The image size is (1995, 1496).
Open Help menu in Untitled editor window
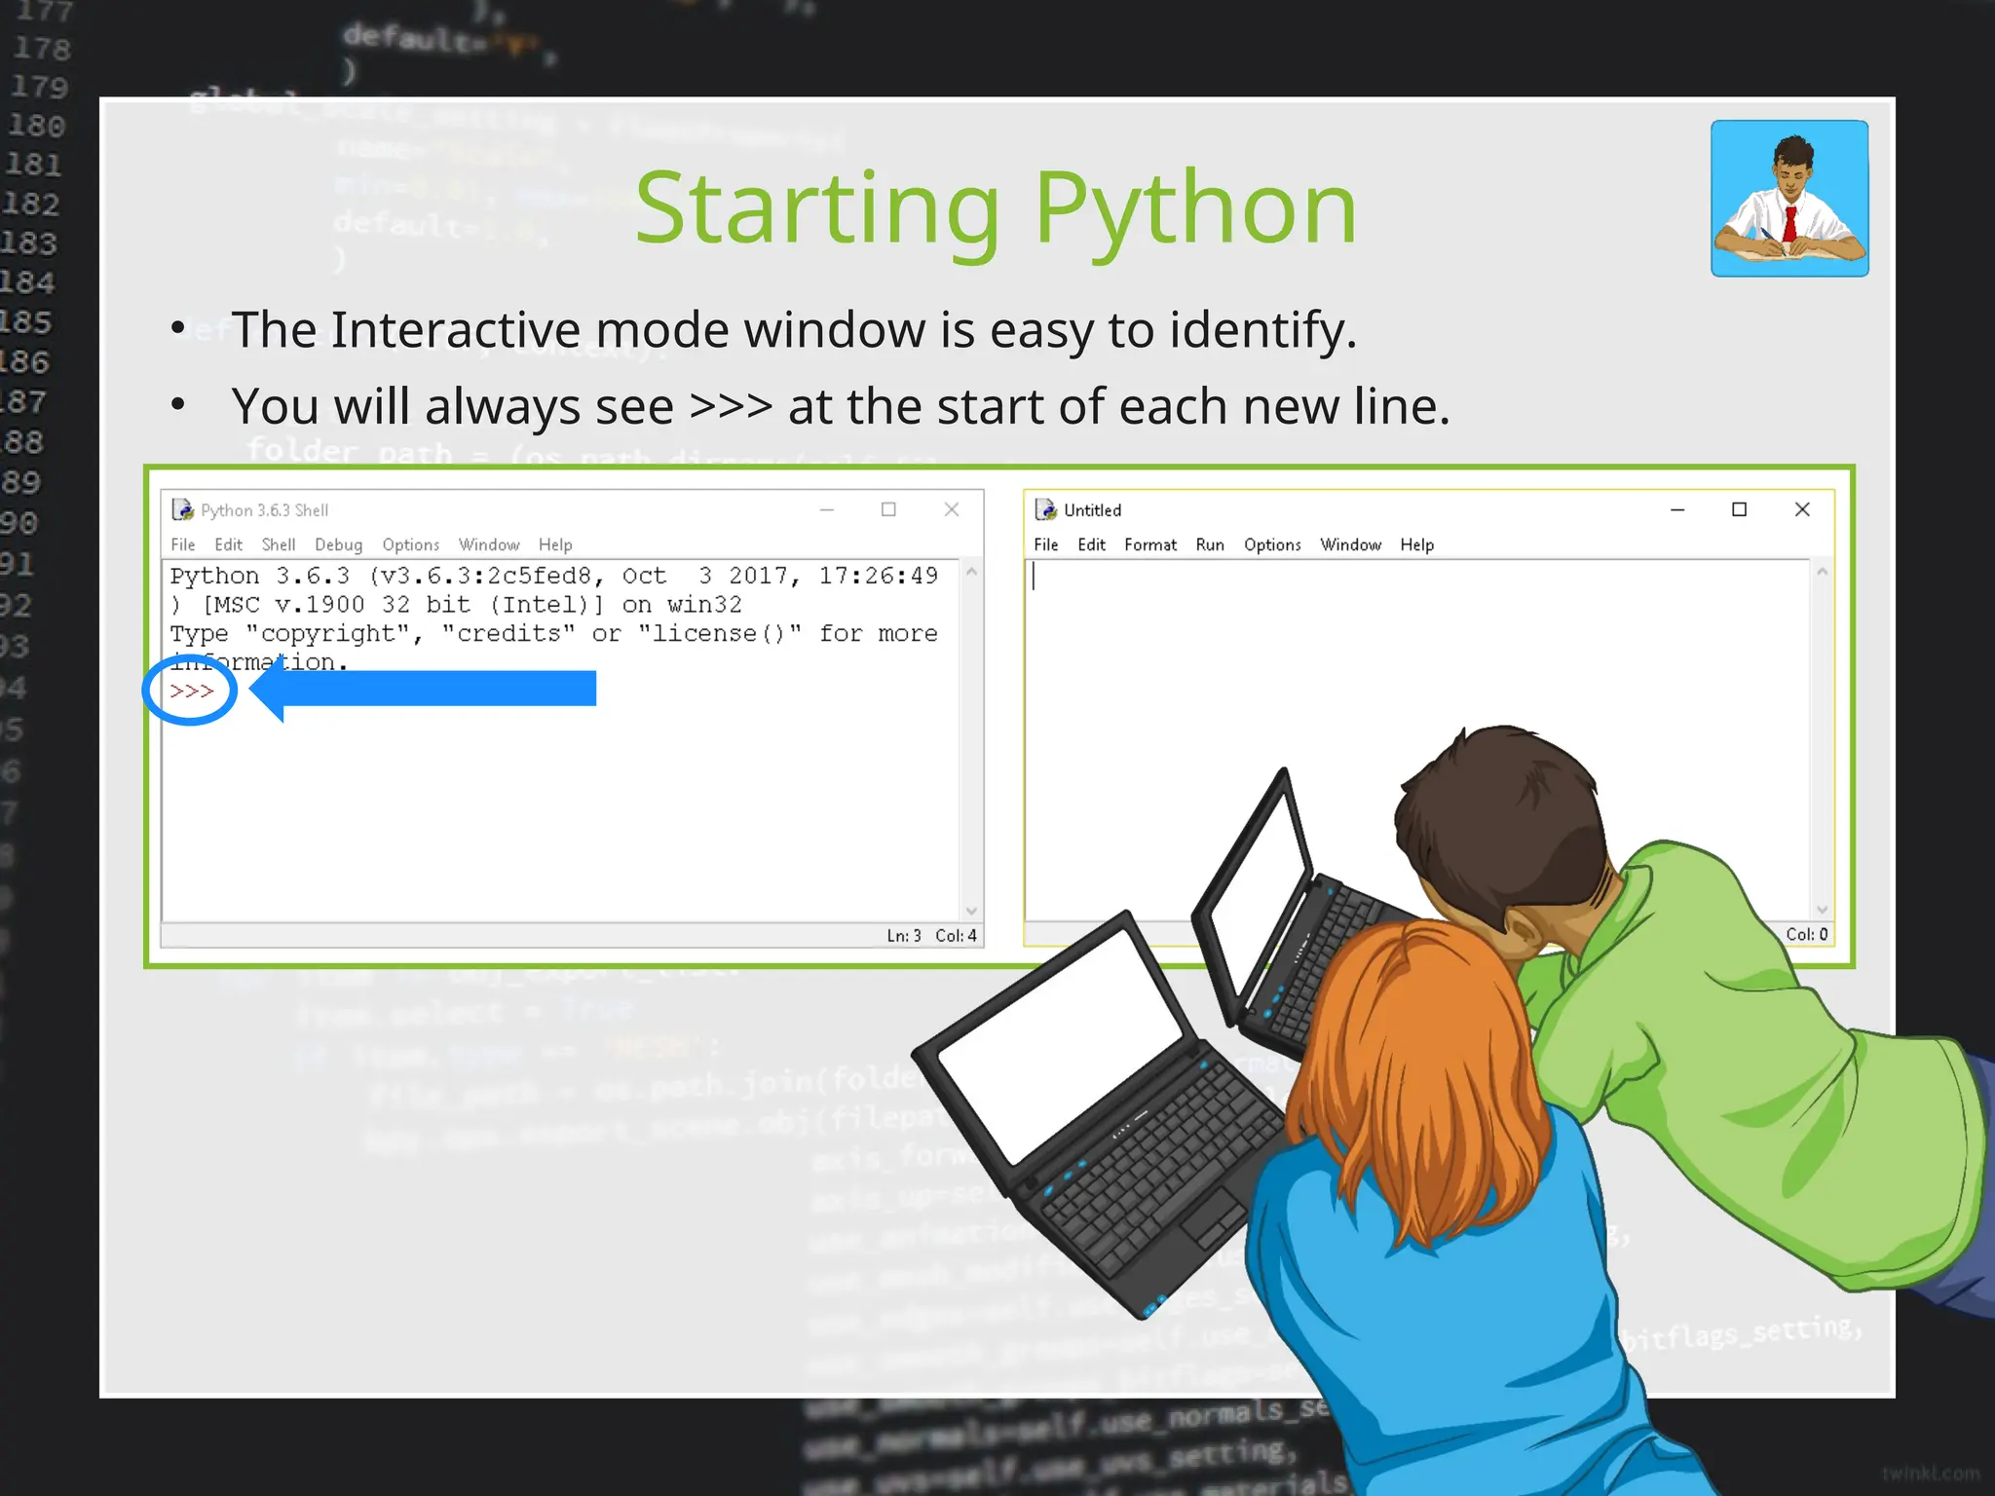pos(1417,544)
